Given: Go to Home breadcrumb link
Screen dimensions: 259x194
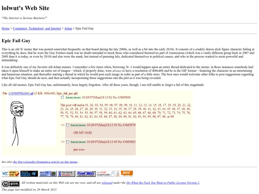Looking at the screenshot, I should tap(5, 28).
